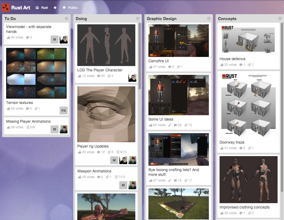Open the Doorway traps cover image

point(248,105)
